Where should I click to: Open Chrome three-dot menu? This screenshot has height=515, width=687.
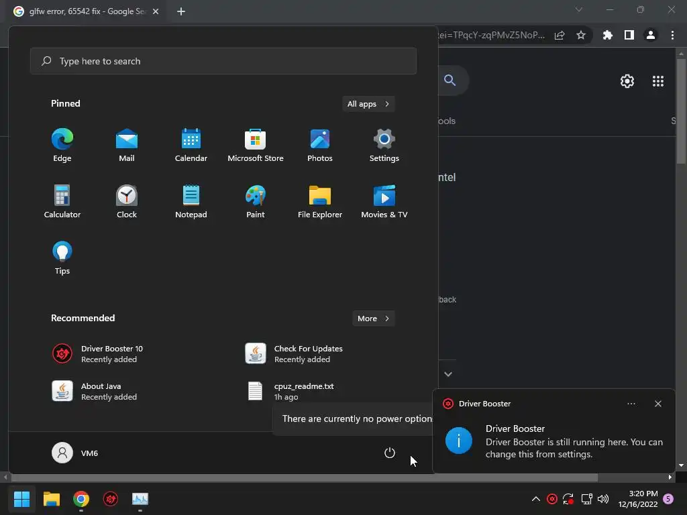[672, 35]
